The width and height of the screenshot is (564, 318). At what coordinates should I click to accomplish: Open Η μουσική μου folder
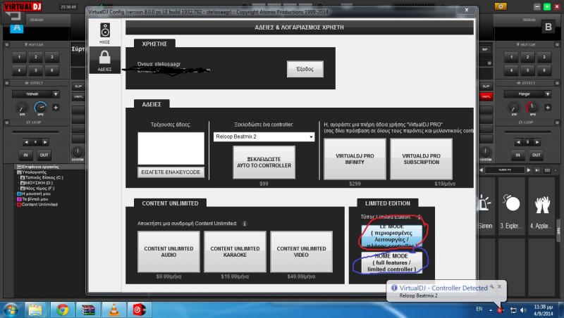pyautogui.click(x=34, y=193)
